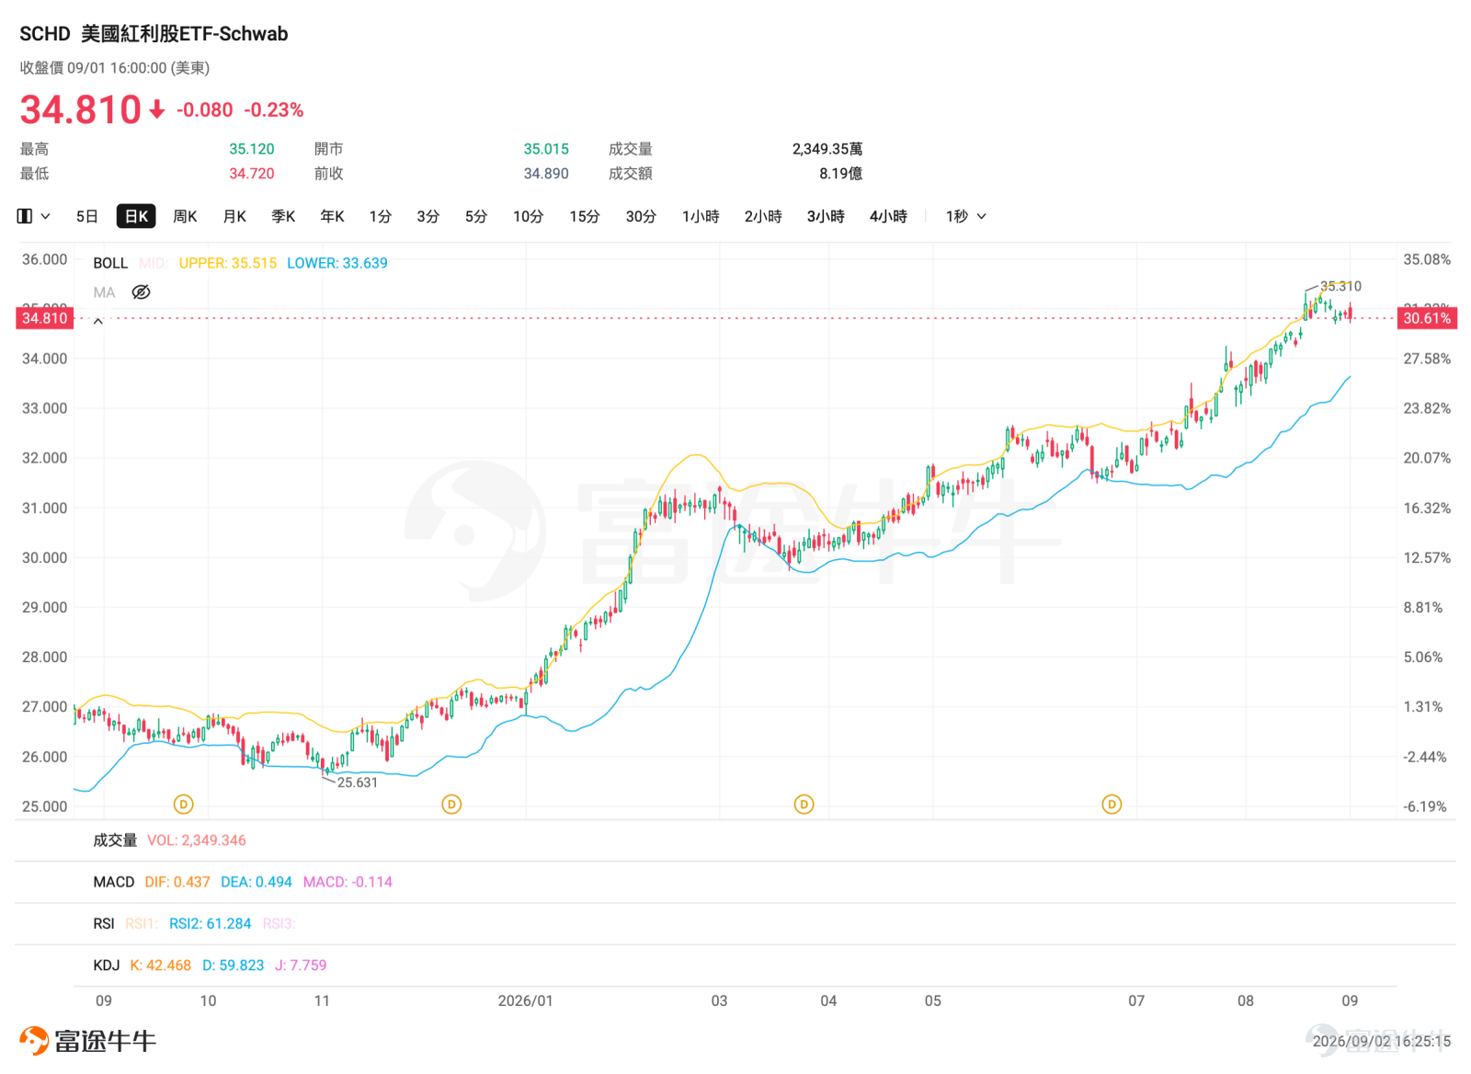Click the 最高 value 35.120
This screenshot has height=1074, width=1471.
[252, 149]
